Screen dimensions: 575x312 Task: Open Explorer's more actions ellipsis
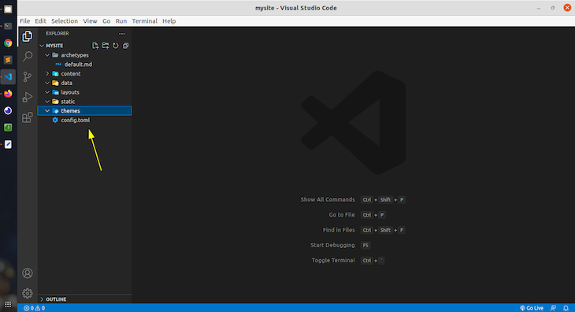pos(122,33)
